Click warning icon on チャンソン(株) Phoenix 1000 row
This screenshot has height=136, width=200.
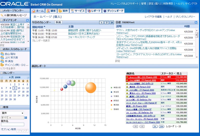127,77
